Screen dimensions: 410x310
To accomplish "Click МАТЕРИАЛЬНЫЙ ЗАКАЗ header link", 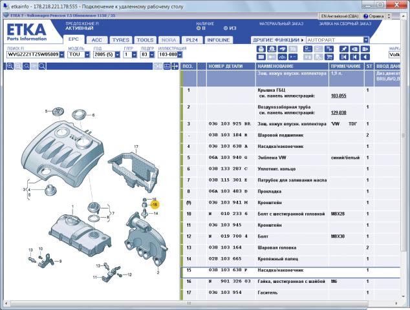I will pos(281,24).
